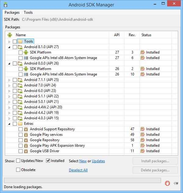Click system image icon in API 26 row

tap(26, 74)
